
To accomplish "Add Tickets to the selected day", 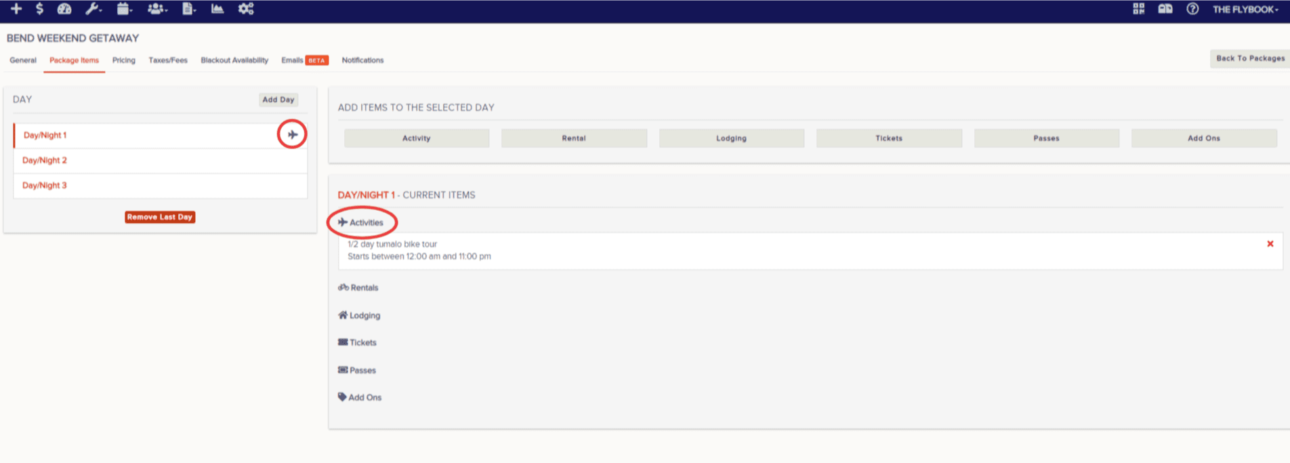I will (x=889, y=138).
